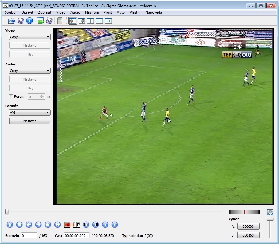Click the Nastavit button under Formát

click(x=30, y=121)
